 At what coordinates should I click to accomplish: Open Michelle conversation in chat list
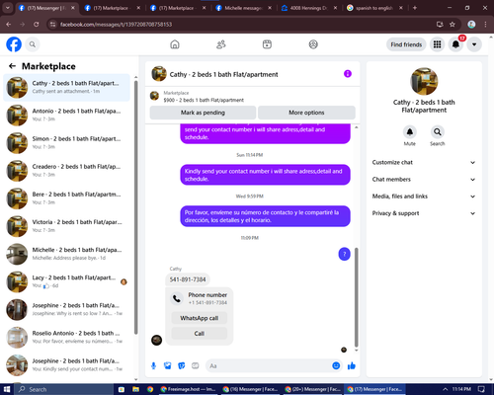coord(66,254)
